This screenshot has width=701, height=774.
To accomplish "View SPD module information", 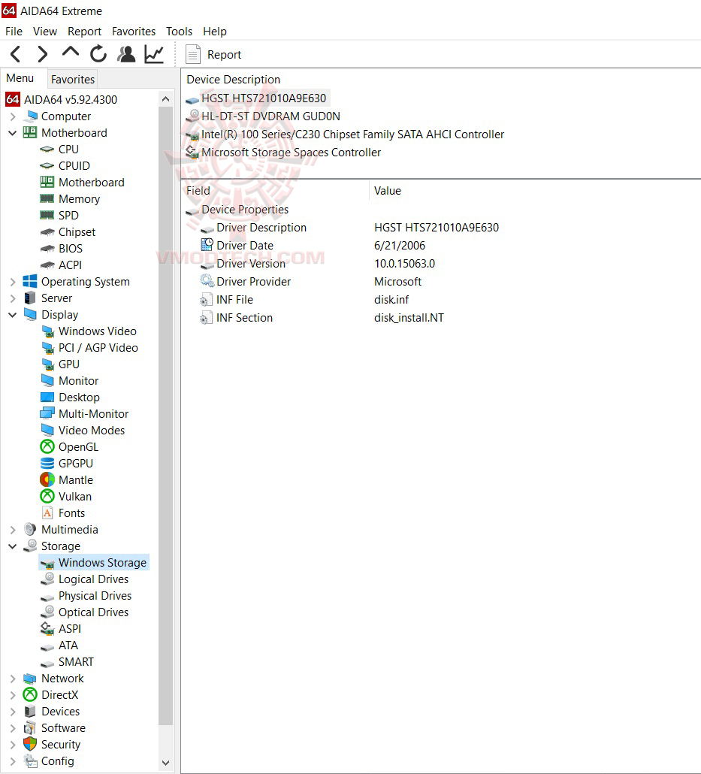I will tap(68, 215).
